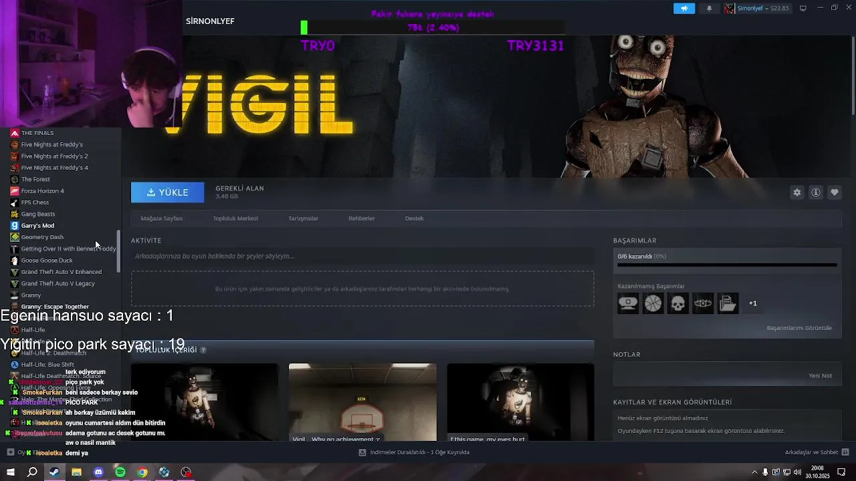Image resolution: width=856 pixels, height=481 pixels.
Task: Select Grand Theft Auto V Enhanced
Action: [62, 272]
